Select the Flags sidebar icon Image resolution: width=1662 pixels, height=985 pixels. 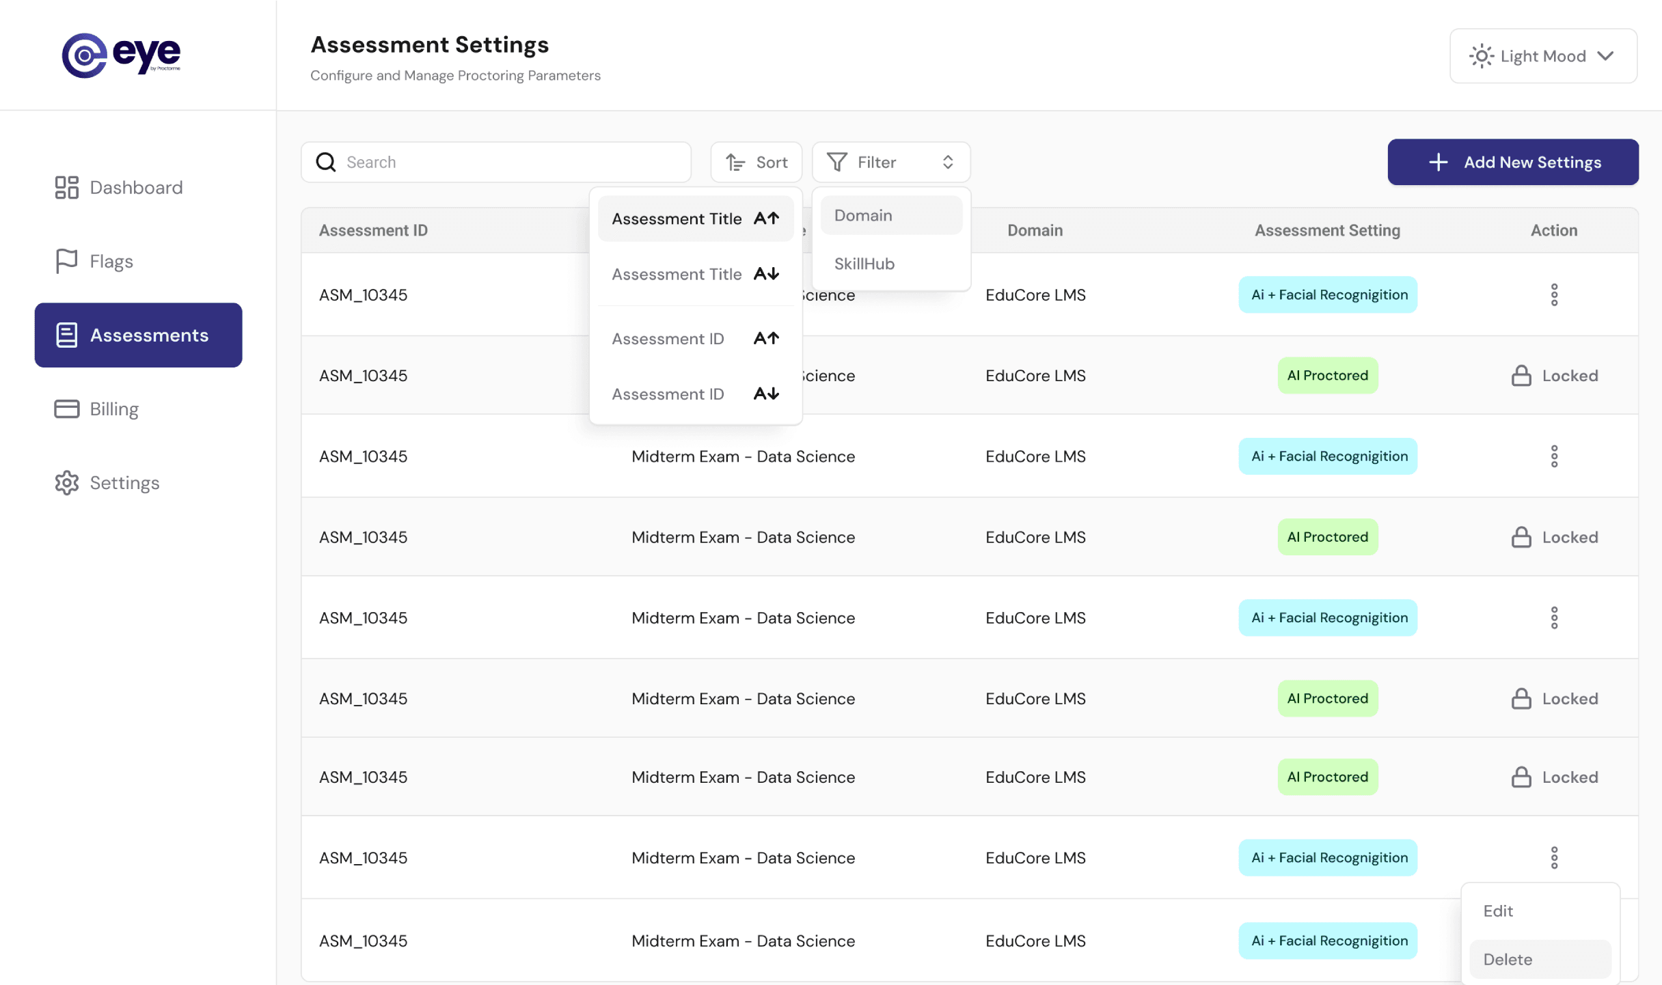tap(66, 261)
